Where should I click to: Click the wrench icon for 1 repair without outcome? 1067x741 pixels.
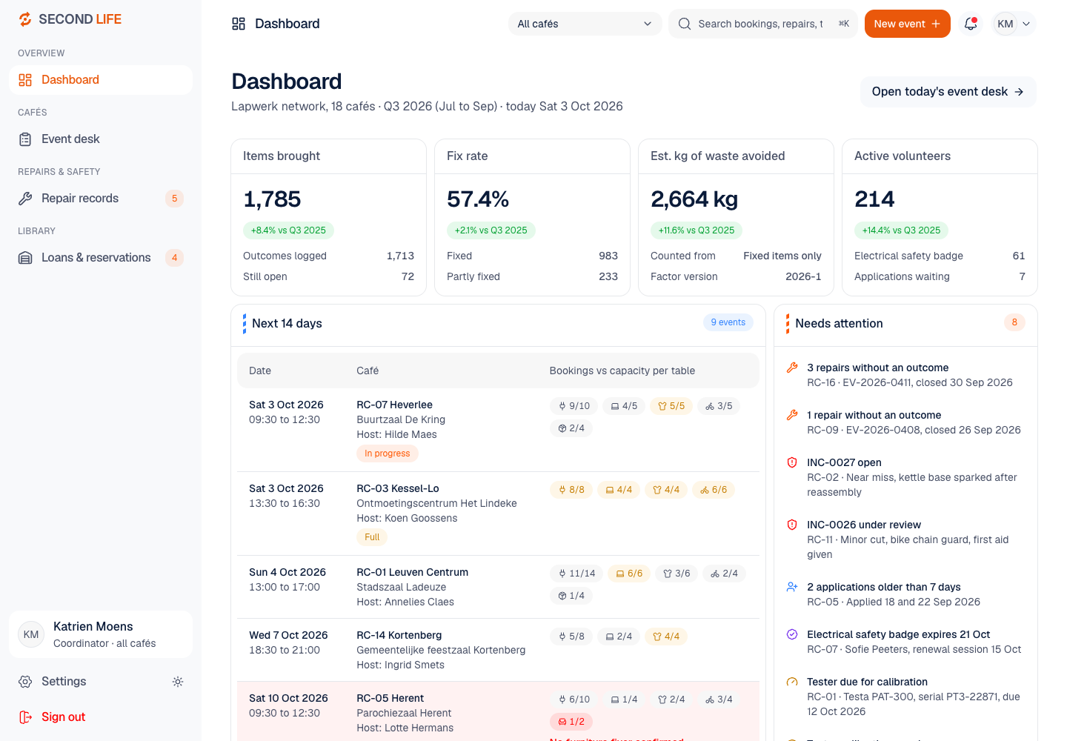[792, 415]
